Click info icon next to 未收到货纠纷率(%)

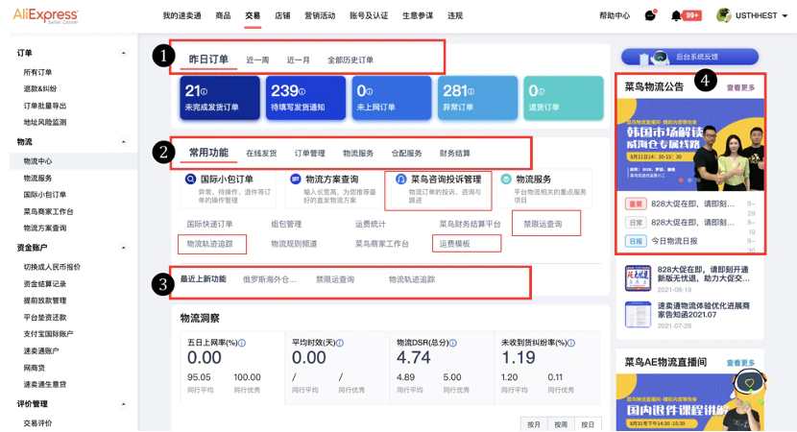point(570,343)
